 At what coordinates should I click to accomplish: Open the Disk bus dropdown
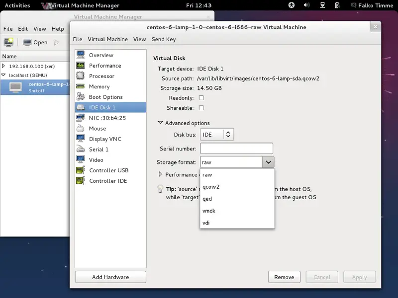(x=217, y=135)
